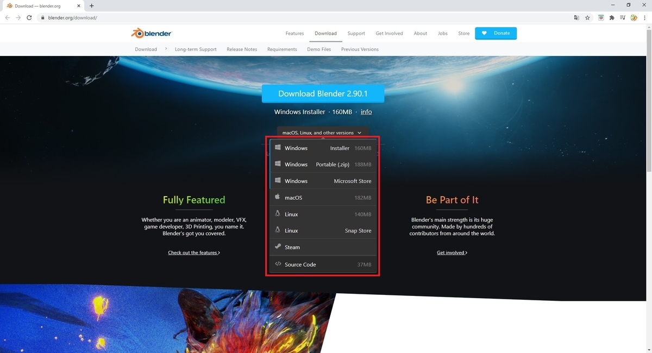Select Windows Microsoft Store option

pos(323,181)
